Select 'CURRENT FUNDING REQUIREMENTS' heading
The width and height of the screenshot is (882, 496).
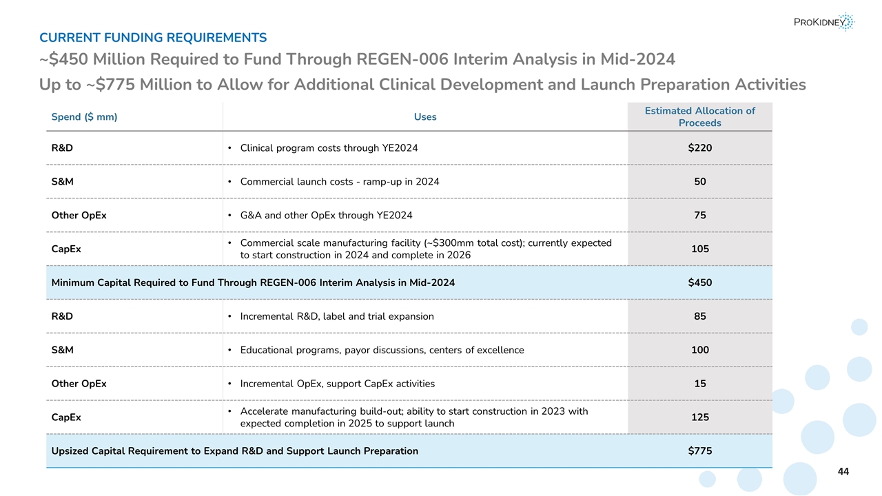(x=153, y=37)
